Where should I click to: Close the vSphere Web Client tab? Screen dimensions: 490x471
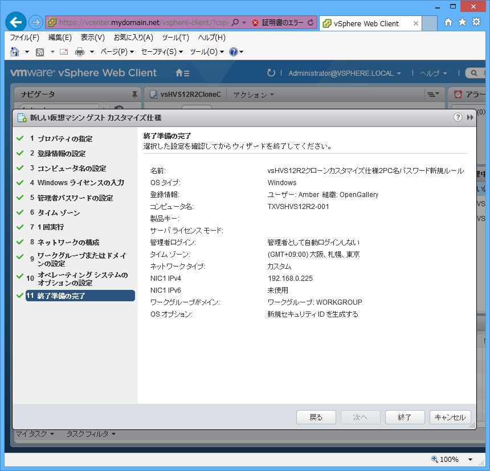415,23
